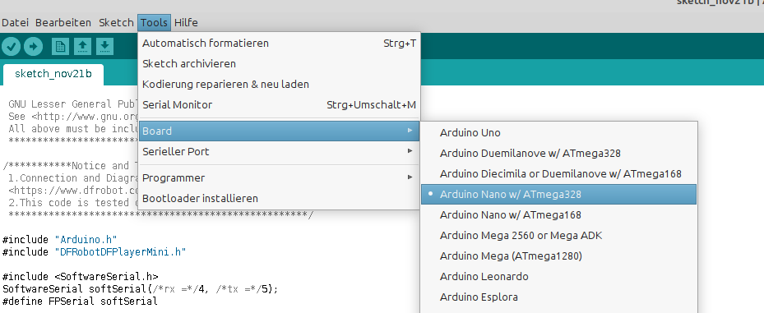Click the Save sketch down-arrow icon
The height and width of the screenshot is (313, 764).
(104, 47)
